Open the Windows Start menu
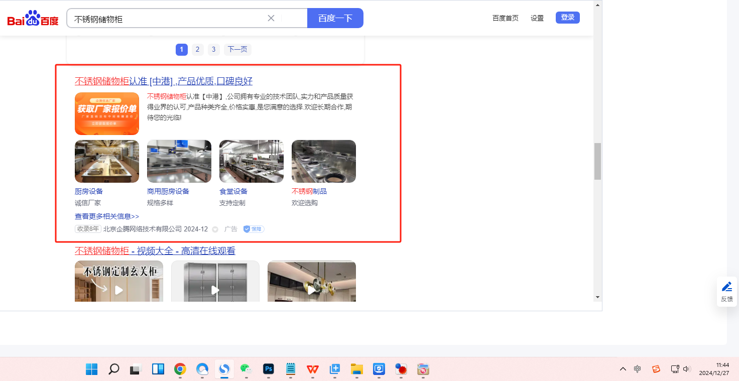The width and height of the screenshot is (739, 381). pyautogui.click(x=92, y=369)
